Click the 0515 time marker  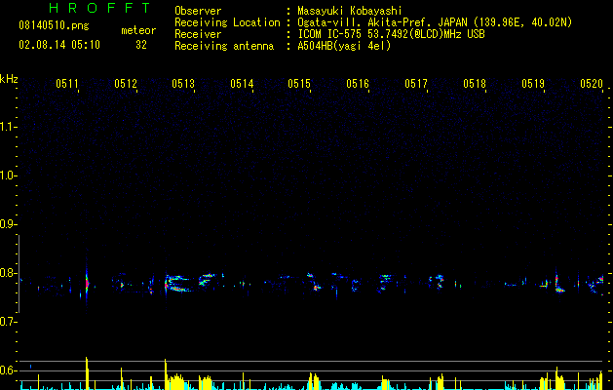click(299, 83)
